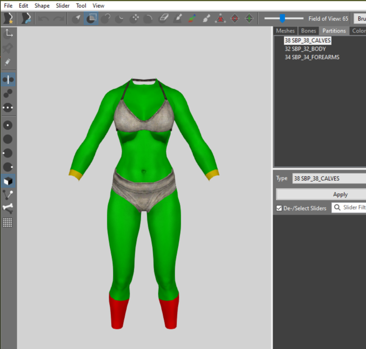366x349 pixels.
Task: Open the Tool menu
Action: 81,6
